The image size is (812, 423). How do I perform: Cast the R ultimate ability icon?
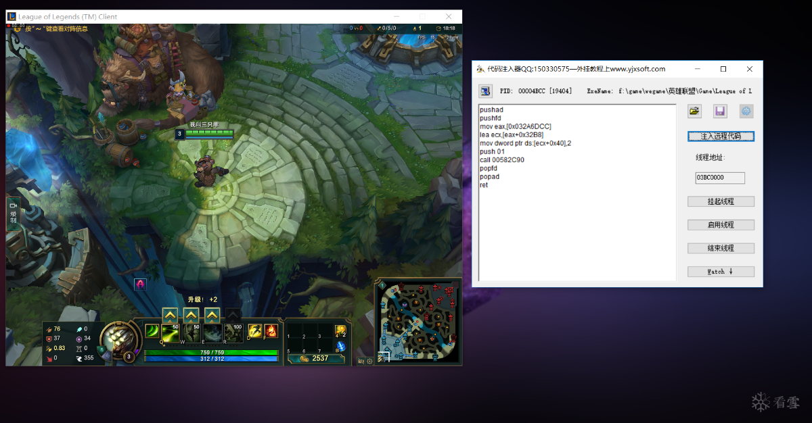pyautogui.click(x=233, y=332)
